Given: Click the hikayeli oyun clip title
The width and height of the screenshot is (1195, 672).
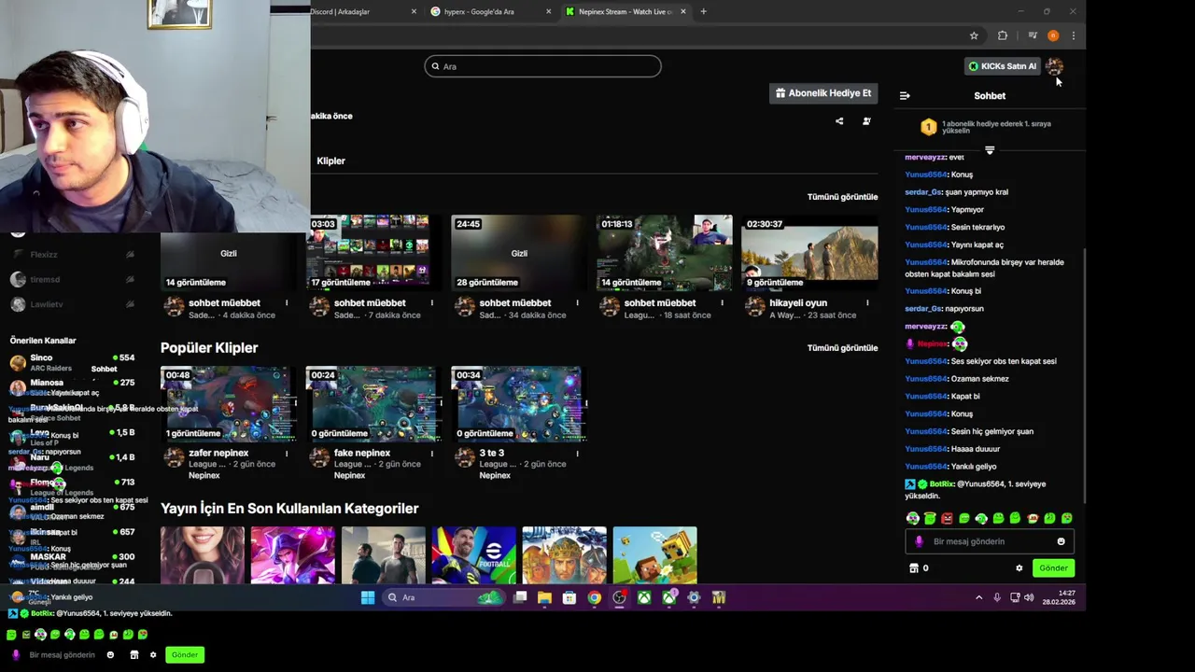Looking at the screenshot, I should click(x=798, y=302).
